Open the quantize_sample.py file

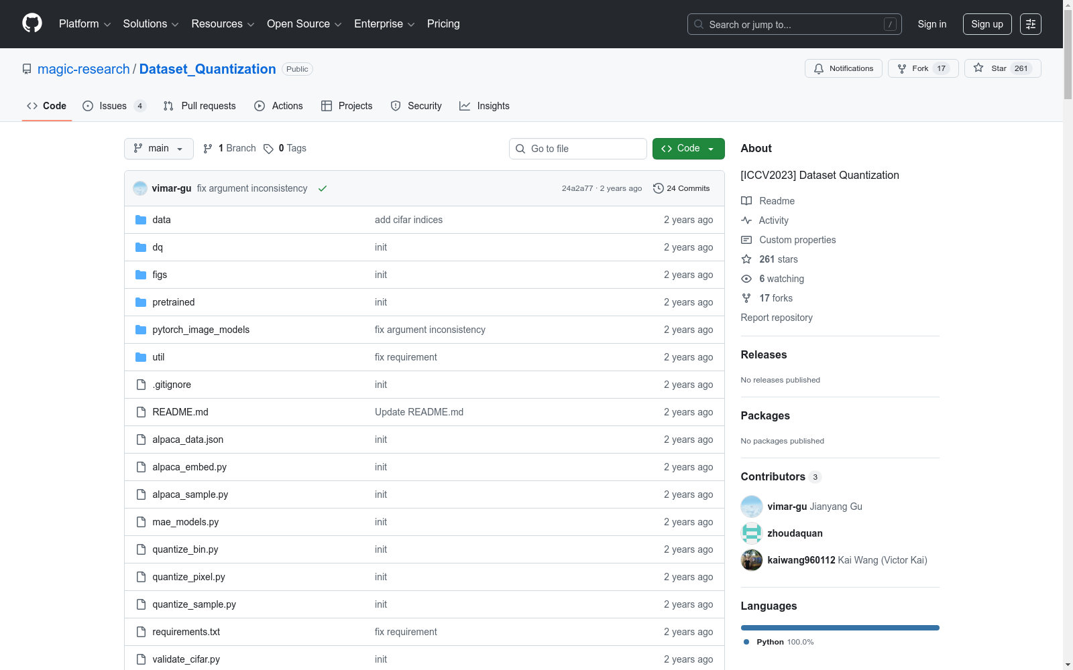click(194, 604)
